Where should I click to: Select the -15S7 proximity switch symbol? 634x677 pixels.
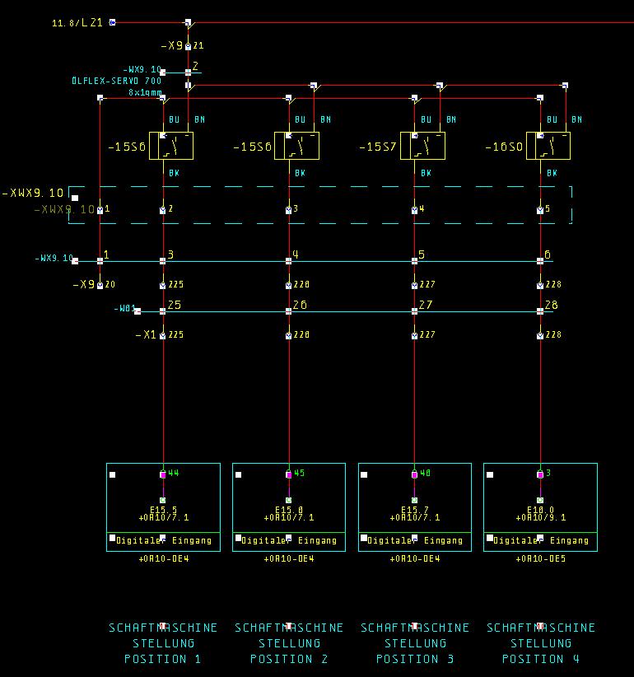tap(422, 146)
